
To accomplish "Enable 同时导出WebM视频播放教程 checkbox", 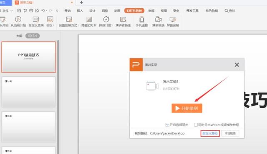I will [x=196, y=125].
